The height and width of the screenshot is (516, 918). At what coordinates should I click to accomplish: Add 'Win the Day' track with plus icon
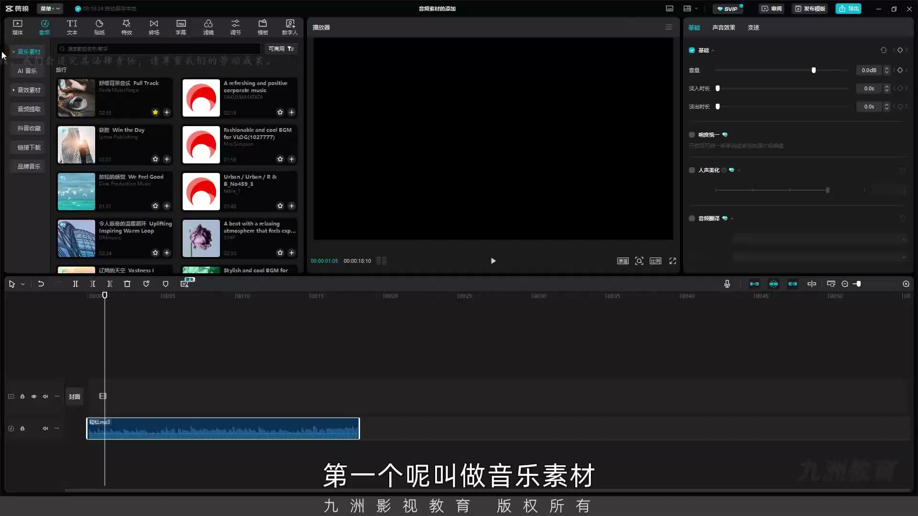click(x=167, y=159)
